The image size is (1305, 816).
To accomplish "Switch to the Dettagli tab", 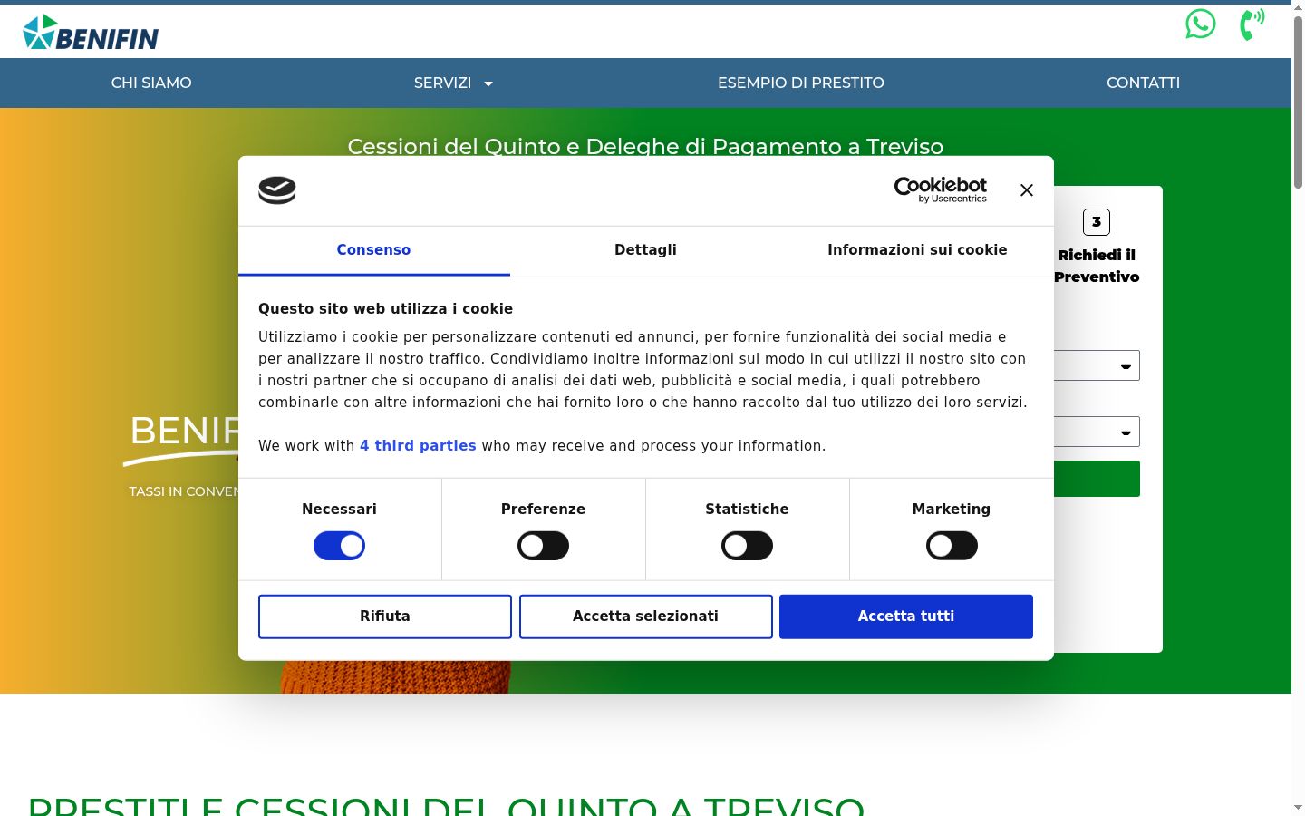I will (645, 250).
